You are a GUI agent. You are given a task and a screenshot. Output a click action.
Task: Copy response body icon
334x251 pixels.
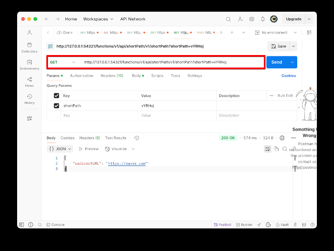[276, 149]
